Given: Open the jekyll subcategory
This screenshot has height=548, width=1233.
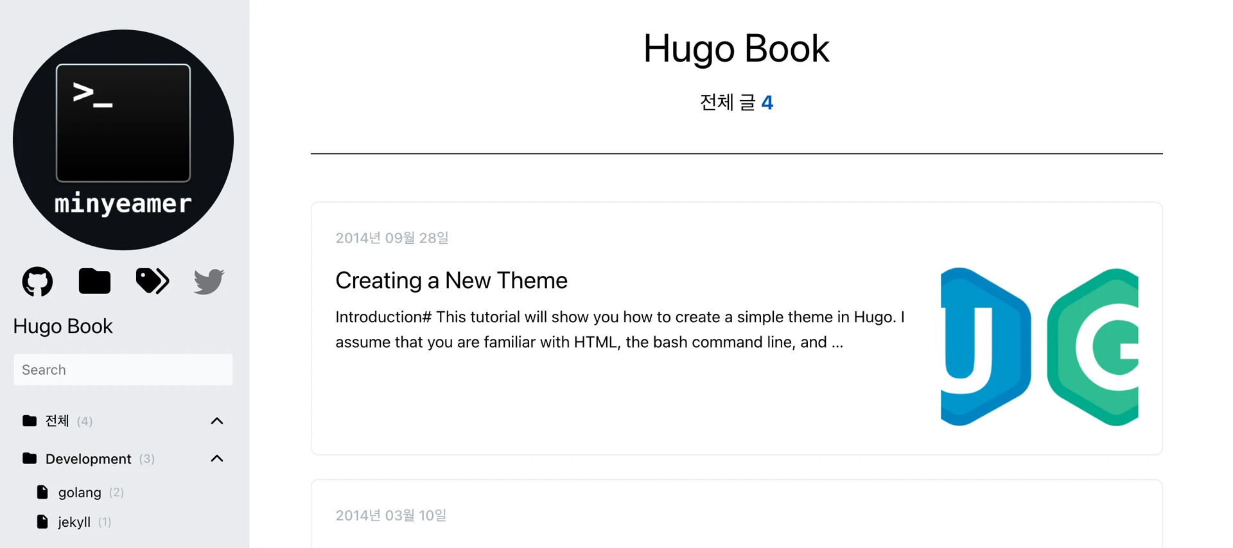Looking at the screenshot, I should 74,522.
